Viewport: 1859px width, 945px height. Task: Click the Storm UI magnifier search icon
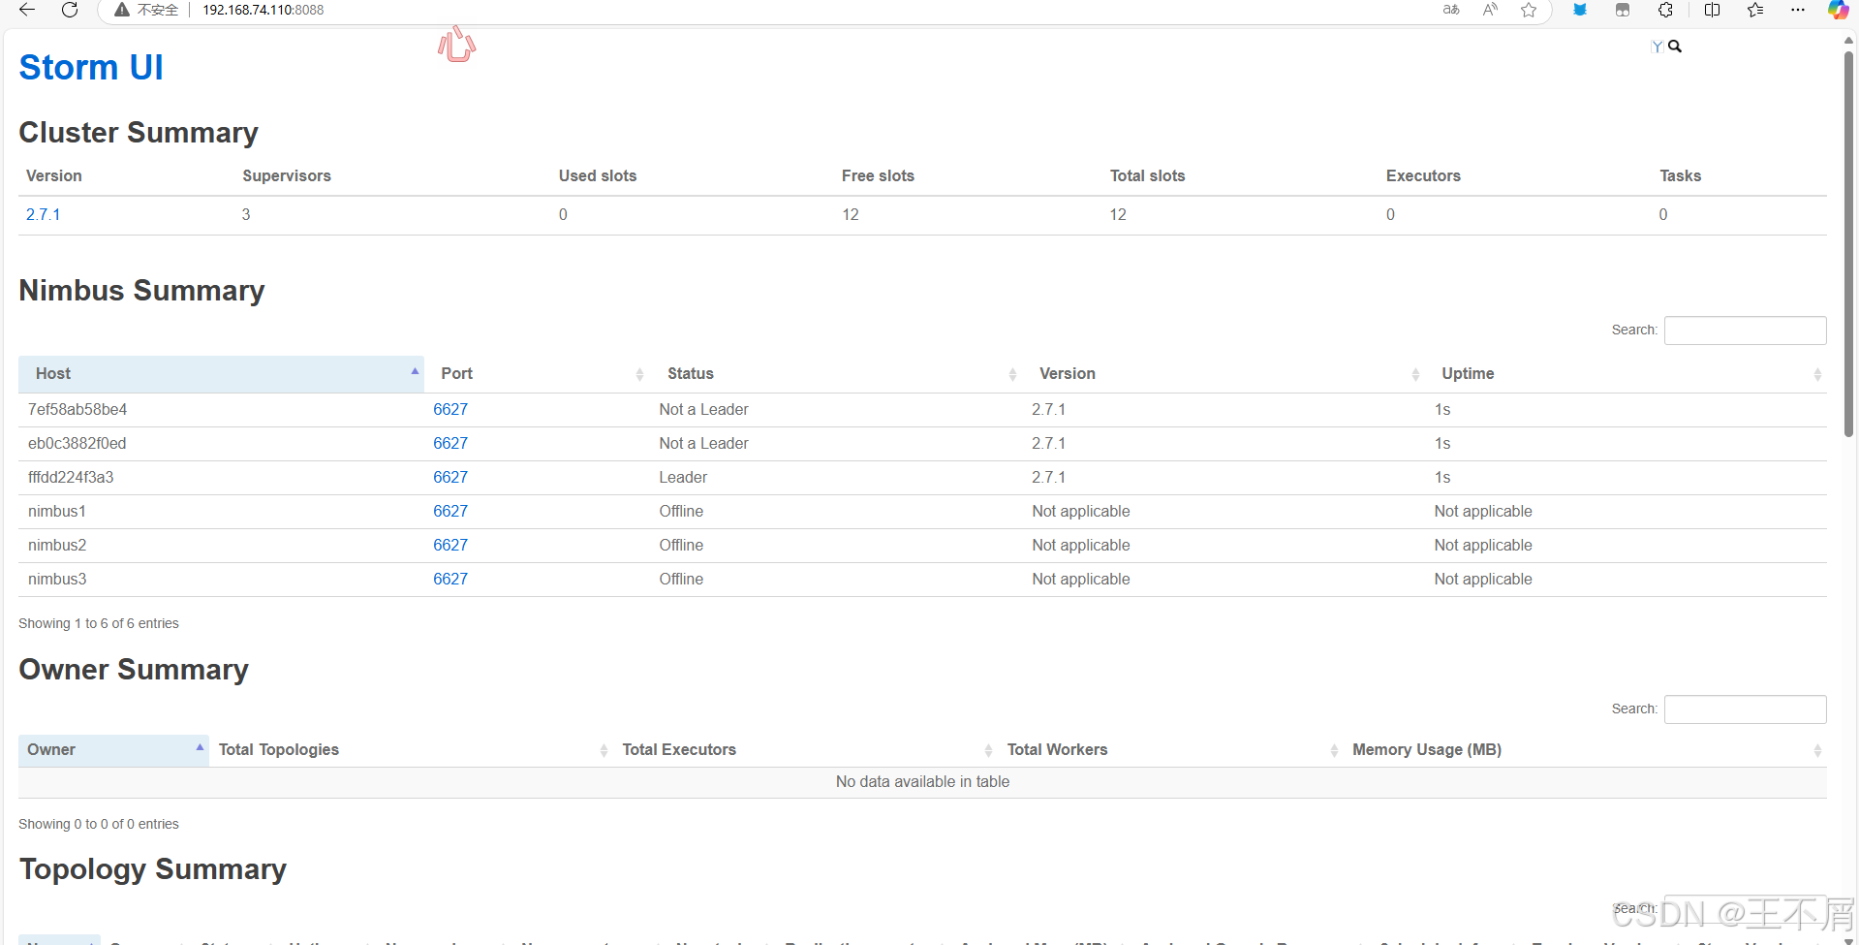(x=1675, y=47)
